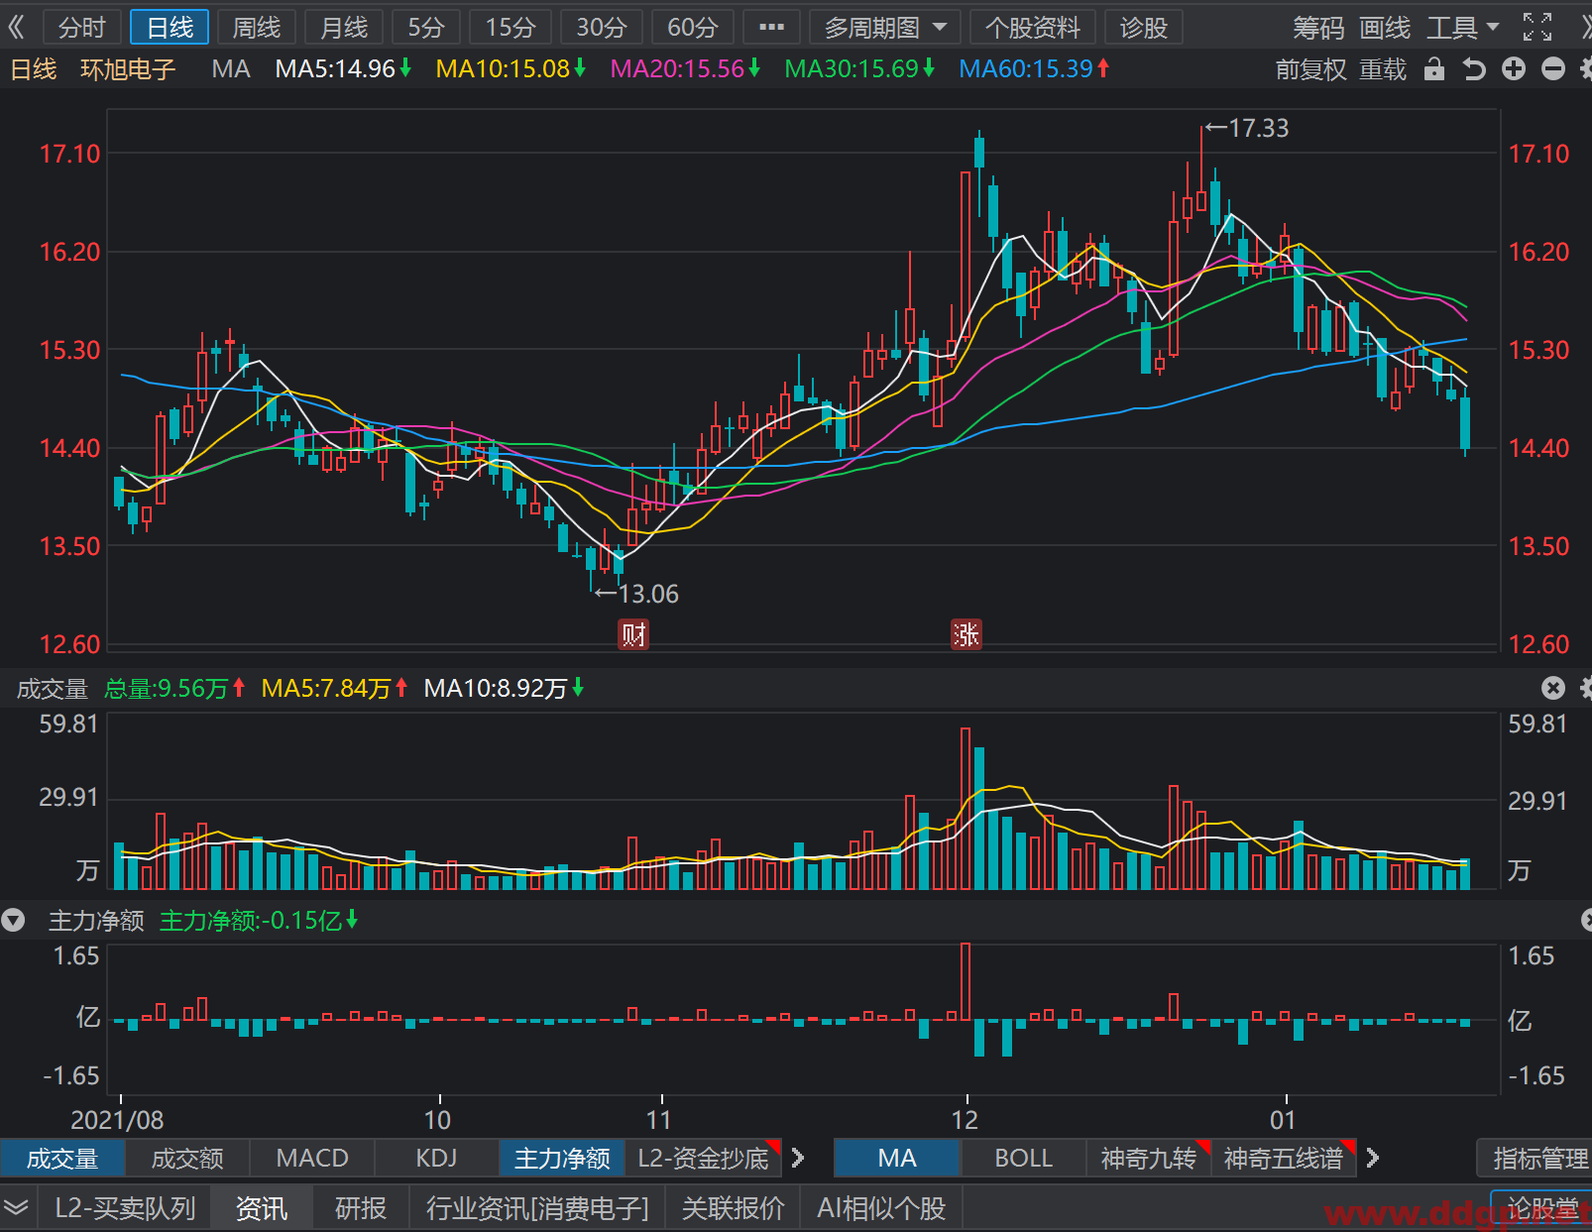
Task: Open AI相似个股 tab
Action: [x=881, y=1208]
